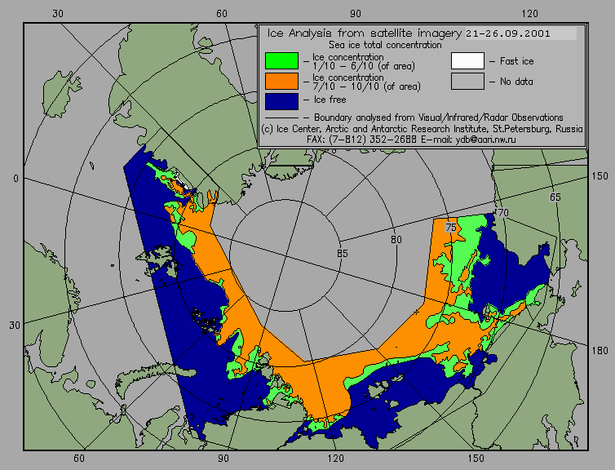Click the Arctic and Antarctic Research Institute copyright line
The image size is (615, 470).
pyautogui.click(x=422, y=129)
